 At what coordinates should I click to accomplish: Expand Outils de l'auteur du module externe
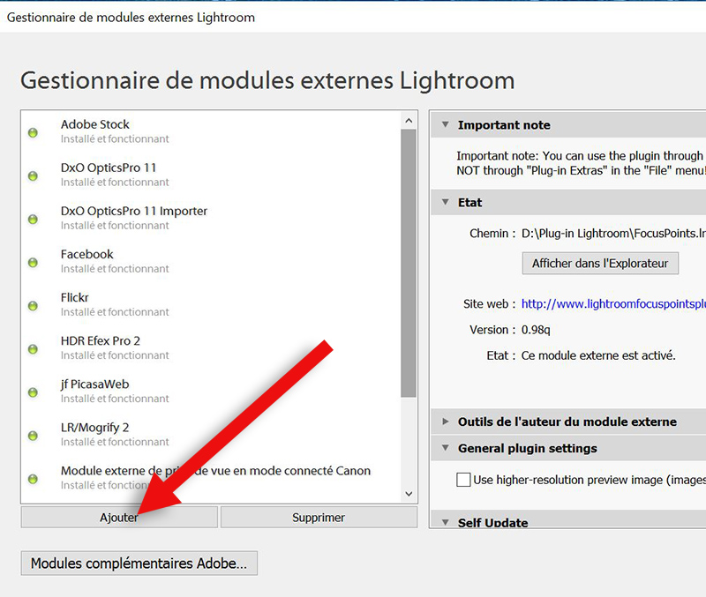[x=446, y=422]
